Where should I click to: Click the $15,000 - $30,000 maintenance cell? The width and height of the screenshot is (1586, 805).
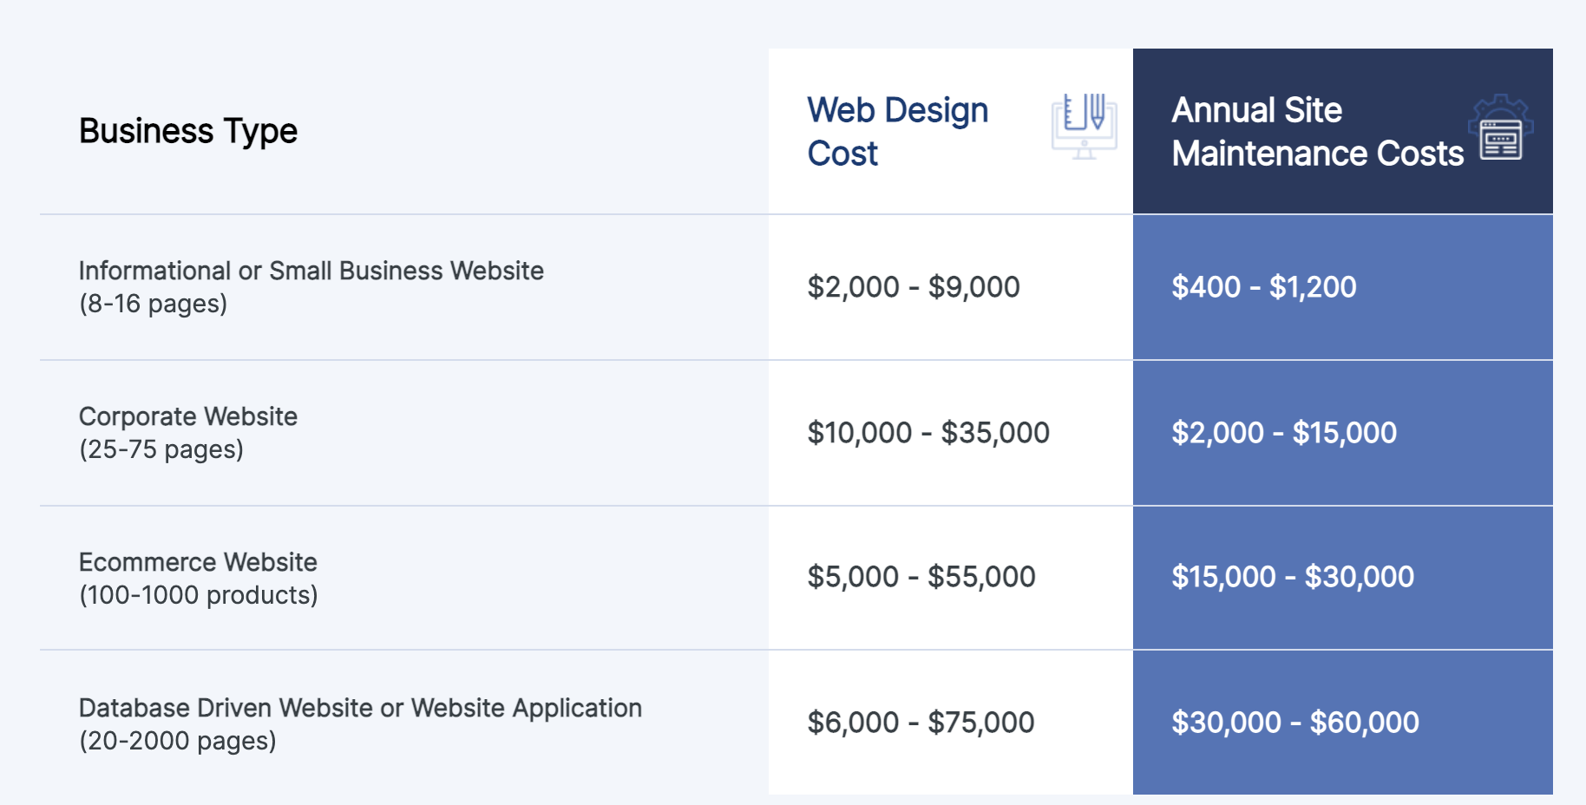click(1293, 577)
